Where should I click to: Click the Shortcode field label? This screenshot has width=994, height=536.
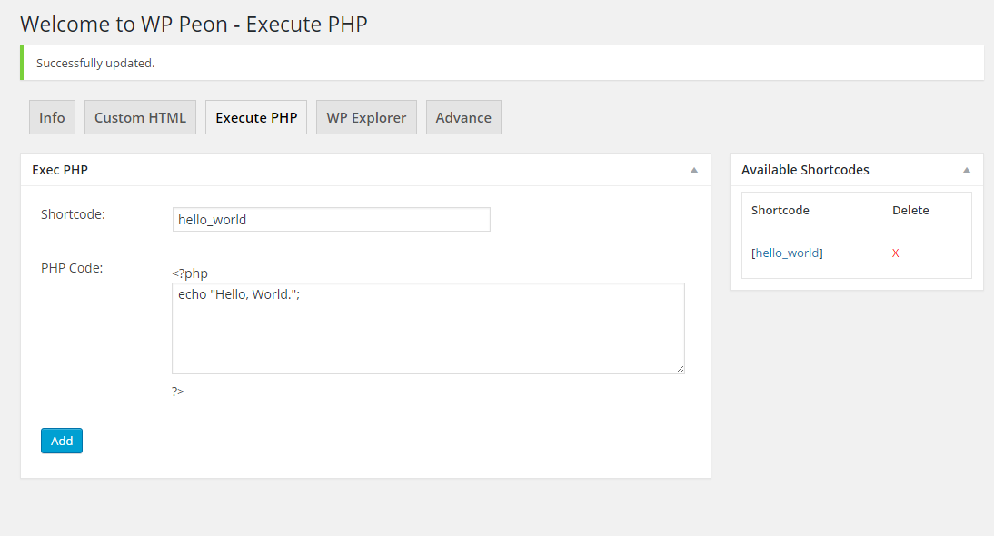click(73, 214)
